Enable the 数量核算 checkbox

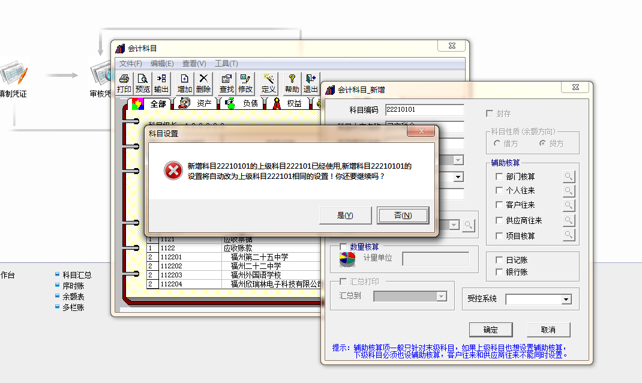[343, 247]
